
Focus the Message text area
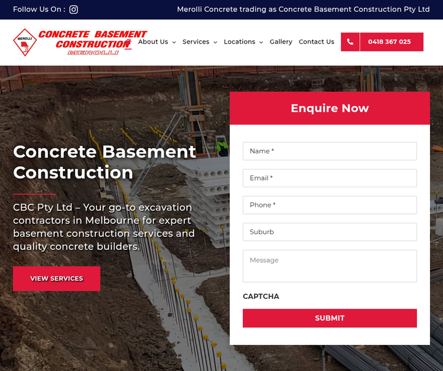click(330, 266)
